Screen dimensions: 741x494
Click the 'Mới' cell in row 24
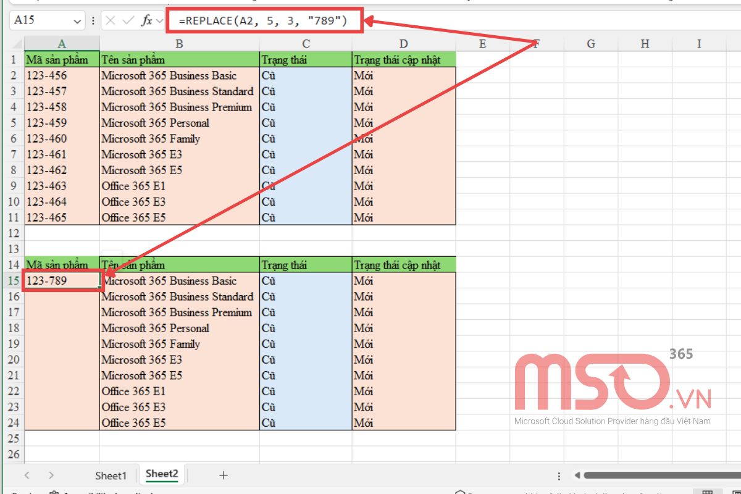[404, 423]
